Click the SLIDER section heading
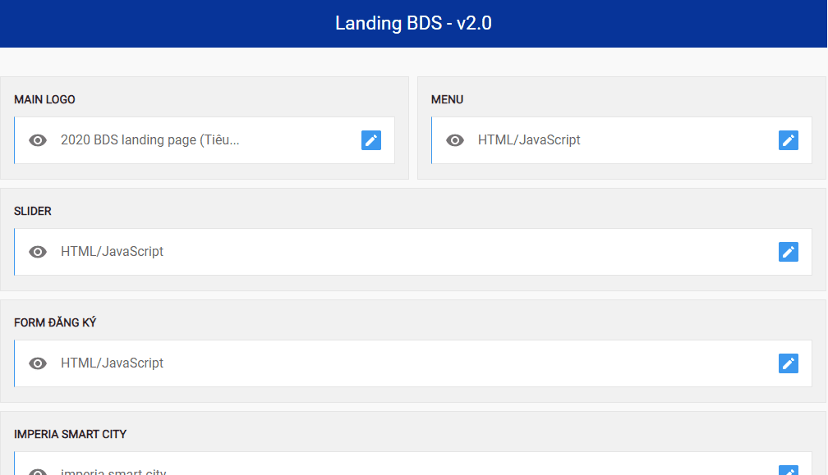The width and height of the screenshot is (828, 475). pyautogui.click(x=33, y=211)
